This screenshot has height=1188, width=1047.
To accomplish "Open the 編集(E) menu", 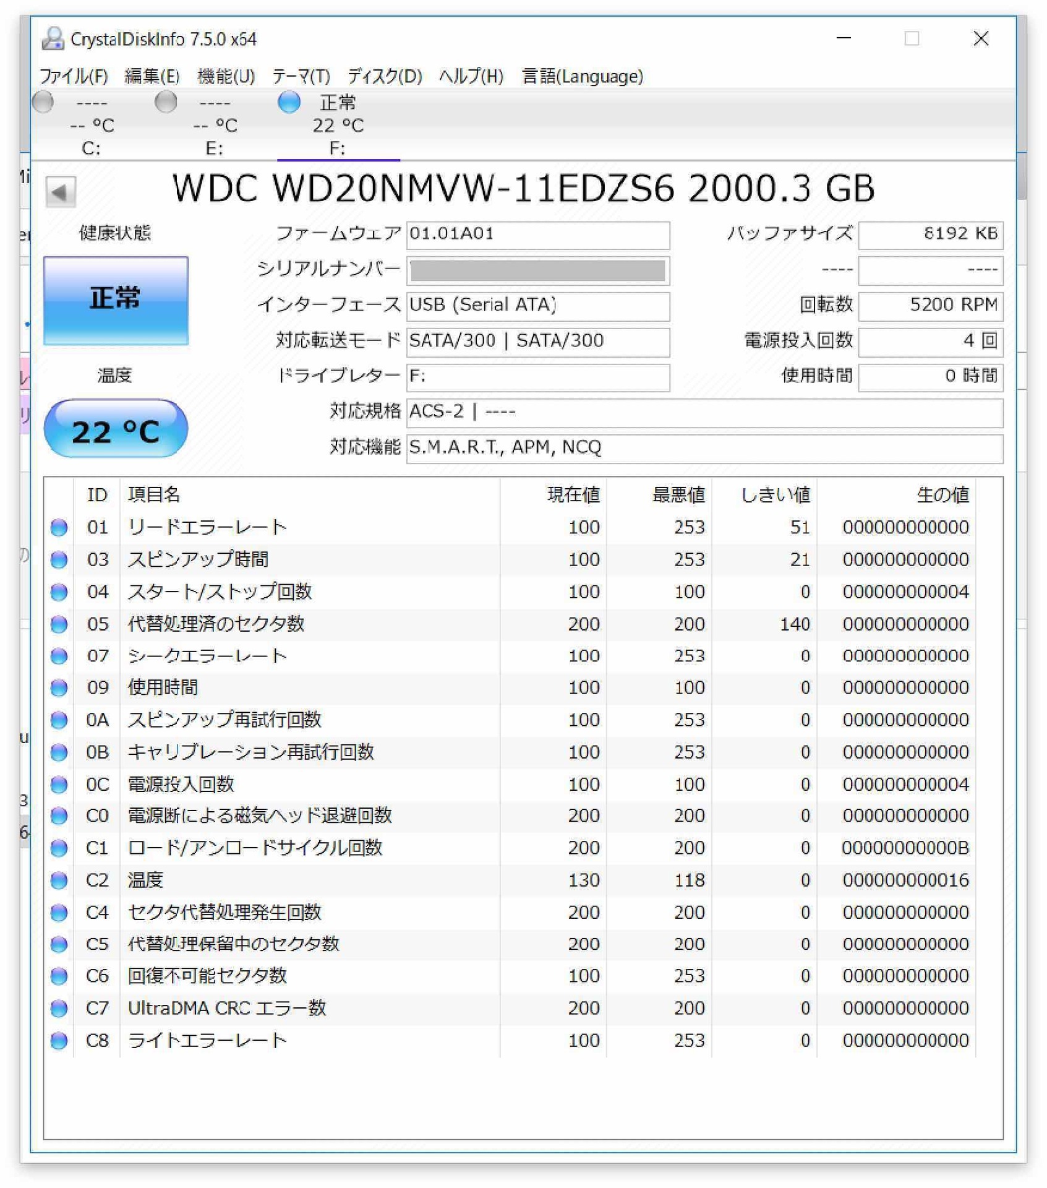I will [152, 76].
